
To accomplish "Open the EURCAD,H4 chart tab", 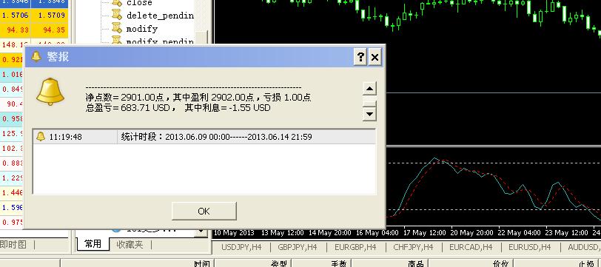I will [471, 247].
